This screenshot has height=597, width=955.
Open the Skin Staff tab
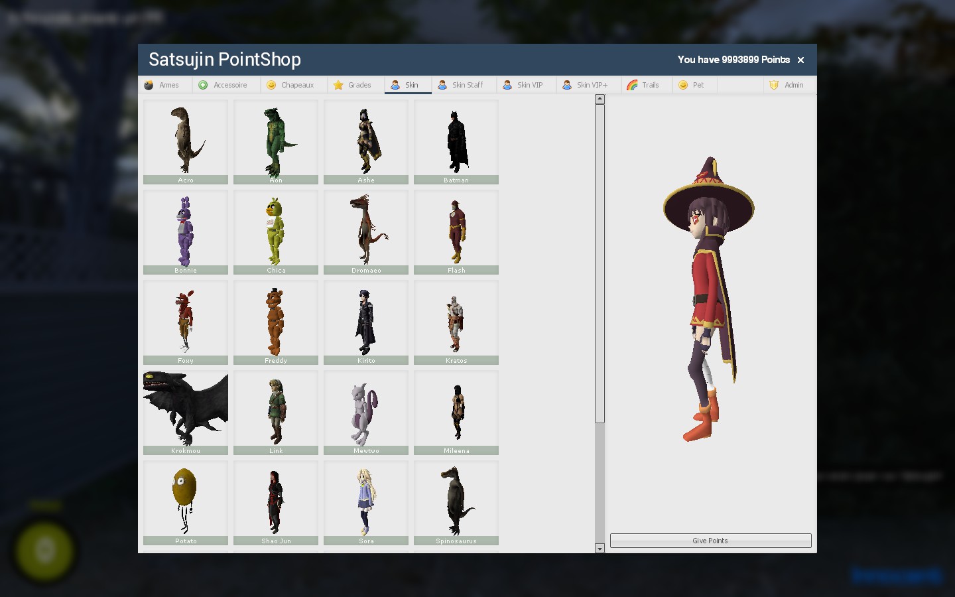(462, 85)
